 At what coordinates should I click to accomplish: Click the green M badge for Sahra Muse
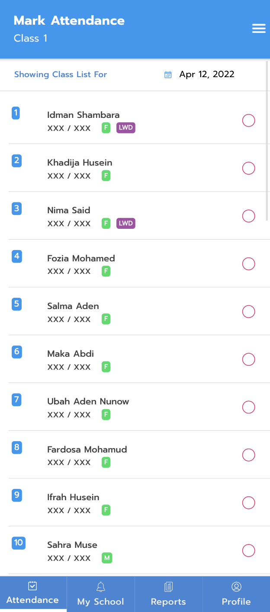[107, 558]
